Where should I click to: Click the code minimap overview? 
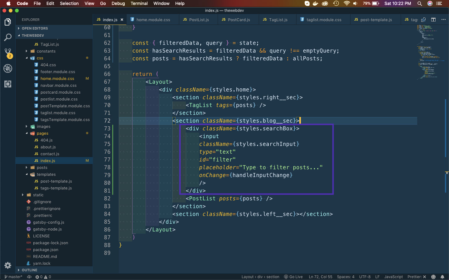click(x=431, y=52)
